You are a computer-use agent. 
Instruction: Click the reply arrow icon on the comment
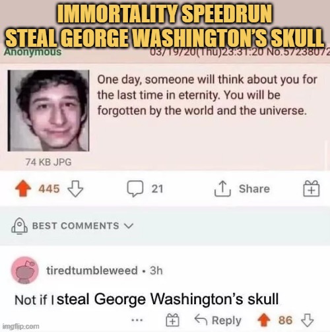201,319
